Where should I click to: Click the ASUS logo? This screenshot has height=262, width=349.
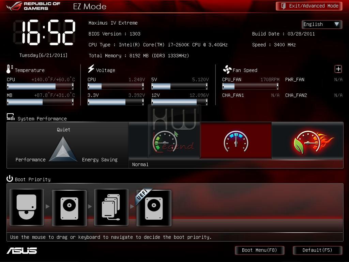point(22,251)
